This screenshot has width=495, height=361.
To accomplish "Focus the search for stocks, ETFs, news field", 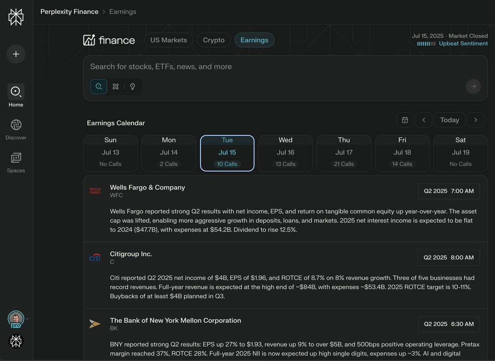I will 285,67.
